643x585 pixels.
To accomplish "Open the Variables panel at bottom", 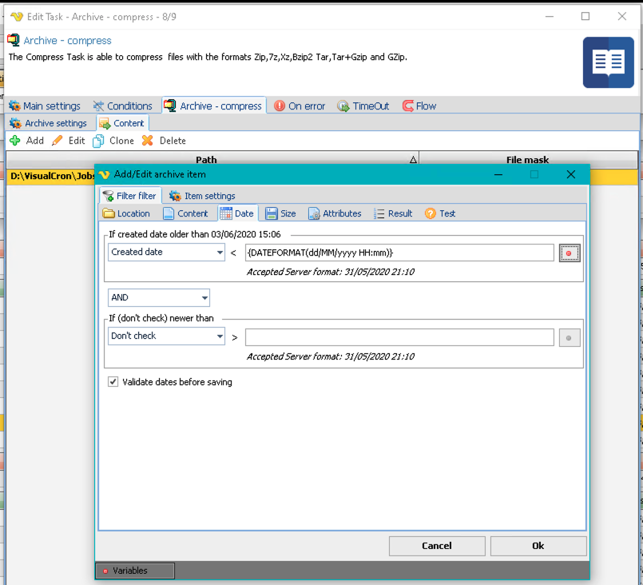I will click(134, 571).
